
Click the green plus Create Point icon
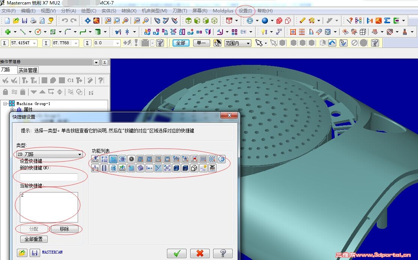8,32
